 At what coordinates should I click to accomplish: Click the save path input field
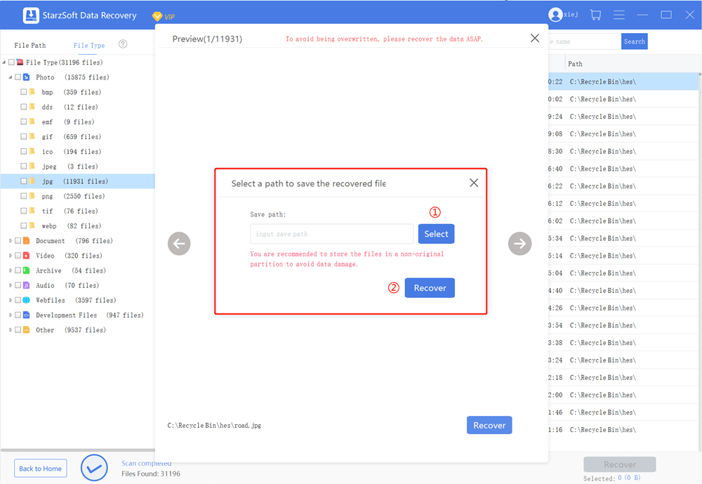[331, 234]
